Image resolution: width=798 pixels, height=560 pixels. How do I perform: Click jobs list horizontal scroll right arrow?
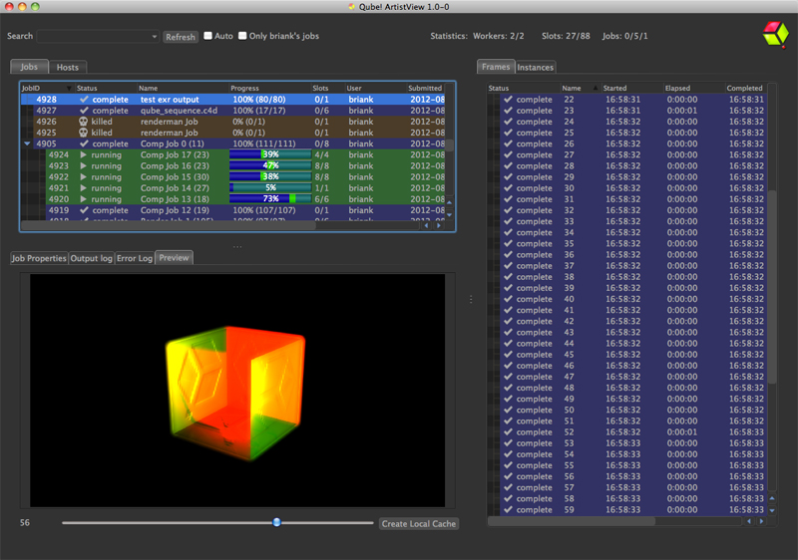click(x=439, y=225)
